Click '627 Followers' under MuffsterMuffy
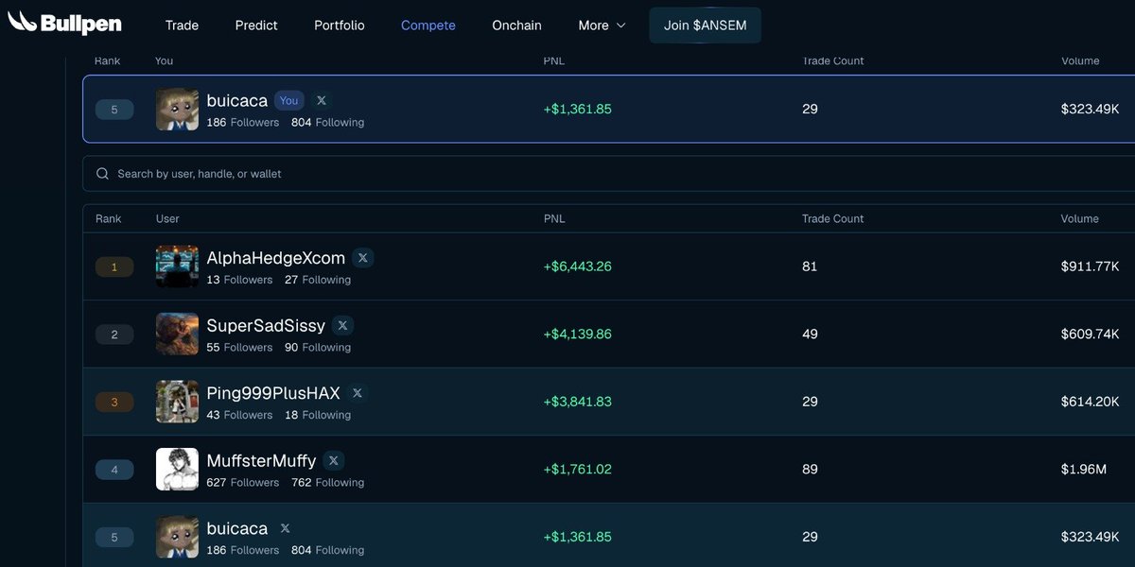The image size is (1135, 567). pyautogui.click(x=243, y=482)
